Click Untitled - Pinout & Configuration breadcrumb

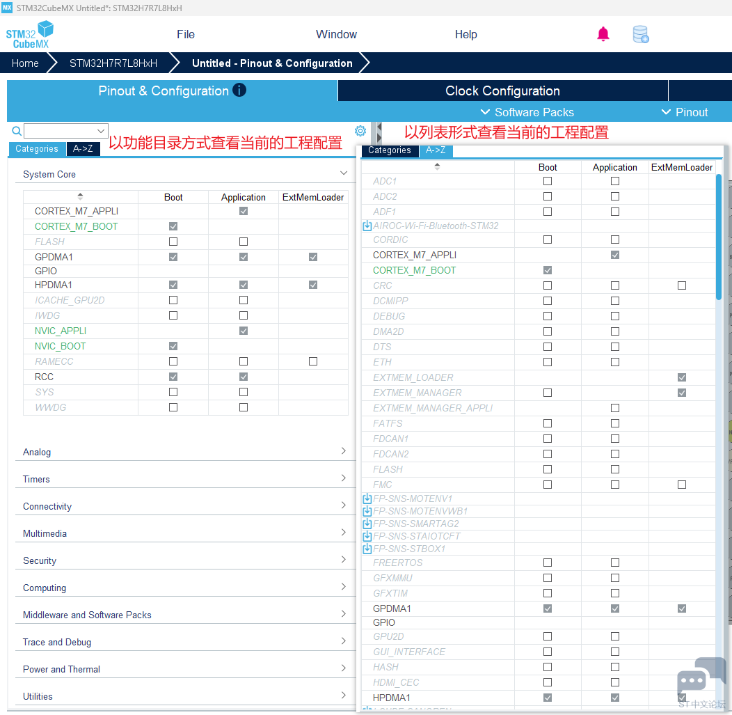tap(272, 63)
